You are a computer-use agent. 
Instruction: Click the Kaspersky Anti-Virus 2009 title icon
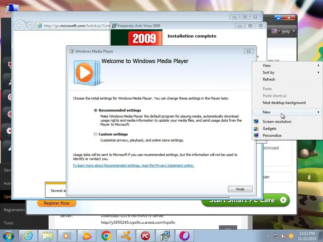114,26
